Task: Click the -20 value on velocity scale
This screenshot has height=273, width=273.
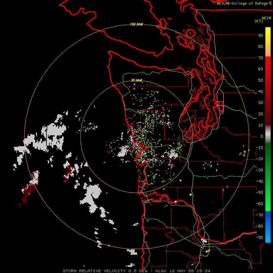Action: (x=259, y=159)
